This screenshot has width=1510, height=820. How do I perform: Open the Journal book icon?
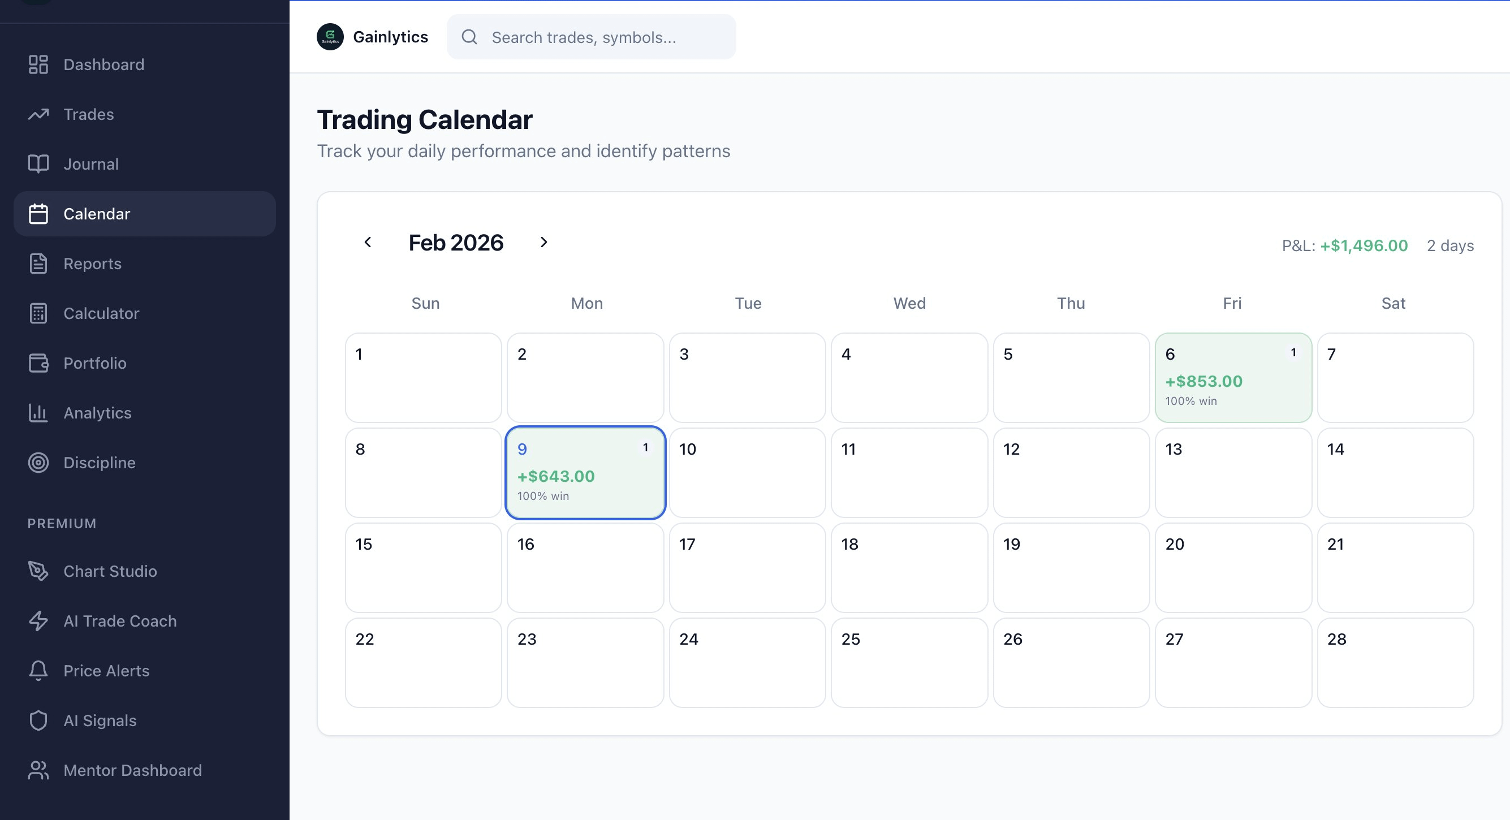coord(38,164)
